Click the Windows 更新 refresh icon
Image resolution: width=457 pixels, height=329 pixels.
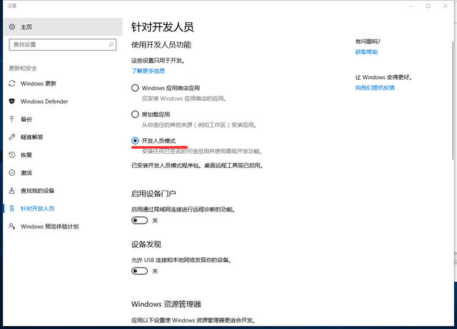point(12,83)
